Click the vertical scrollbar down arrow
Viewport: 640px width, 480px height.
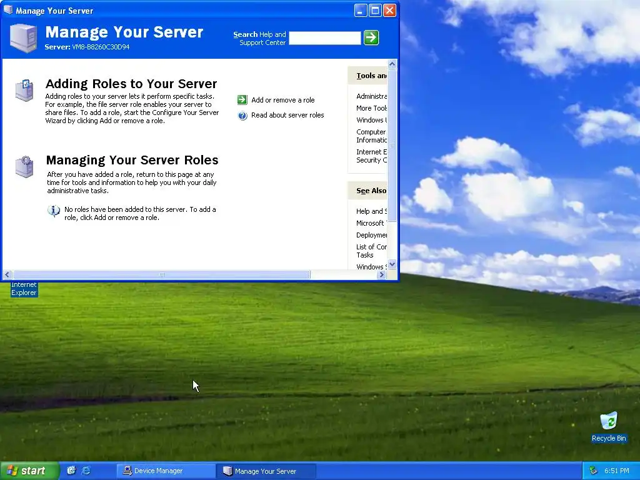pyautogui.click(x=392, y=264)
